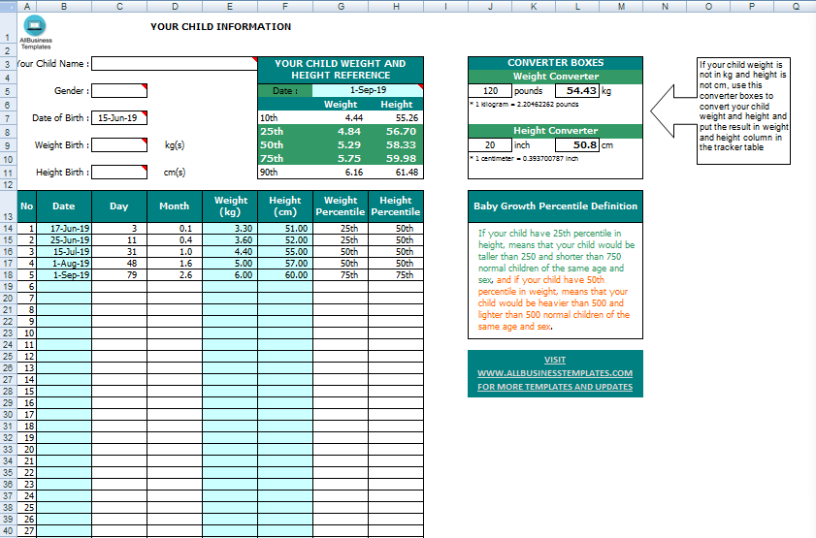
Task: Select column E header
Action: click(230, 6)
